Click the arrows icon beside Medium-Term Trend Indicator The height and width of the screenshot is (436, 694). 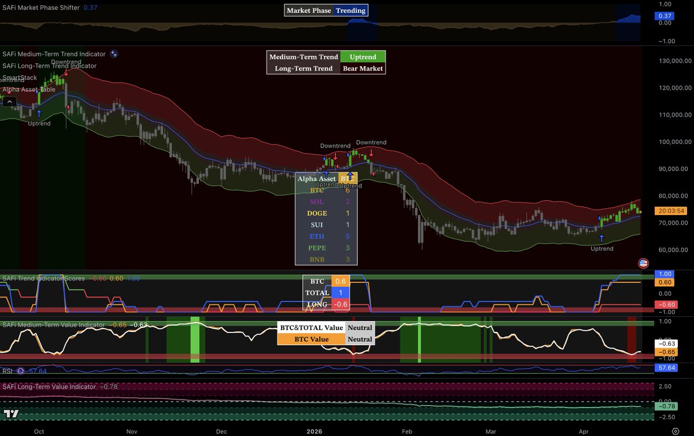pyautogui.click(x=114, y=54)
